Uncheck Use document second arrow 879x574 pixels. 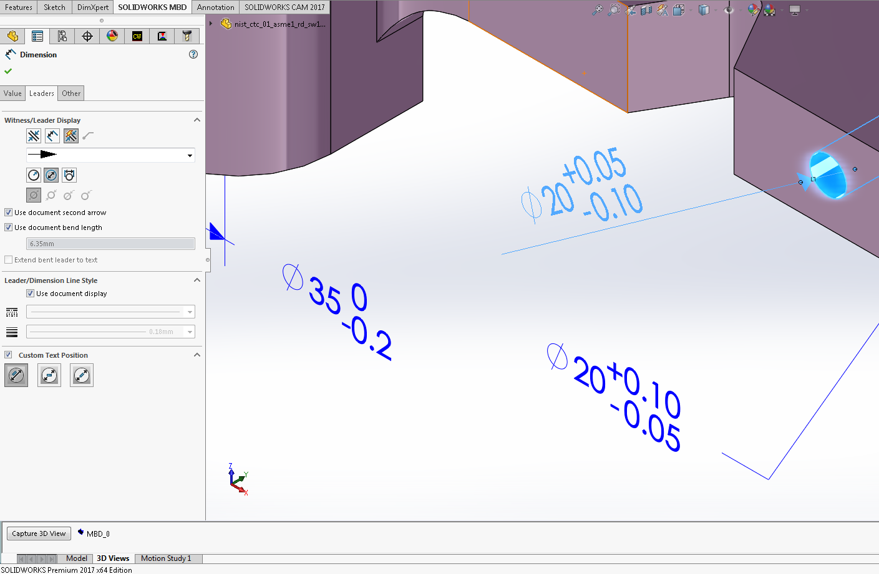8,212
